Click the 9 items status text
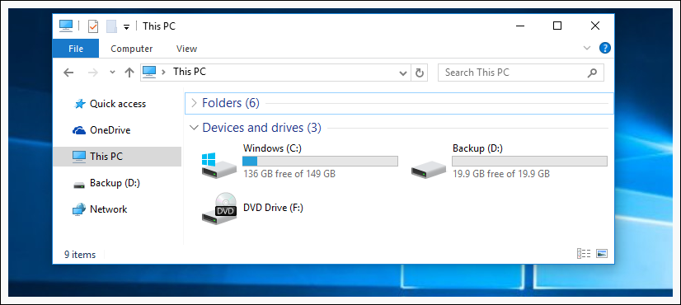 tap(80, 255)
